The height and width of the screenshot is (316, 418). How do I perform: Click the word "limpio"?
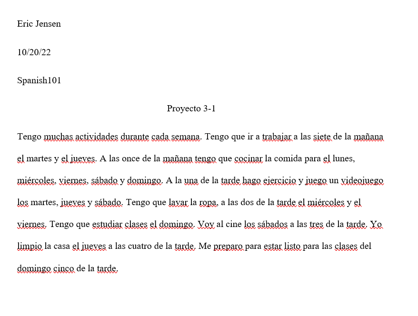pyautogui.click(x=30, y=246)
